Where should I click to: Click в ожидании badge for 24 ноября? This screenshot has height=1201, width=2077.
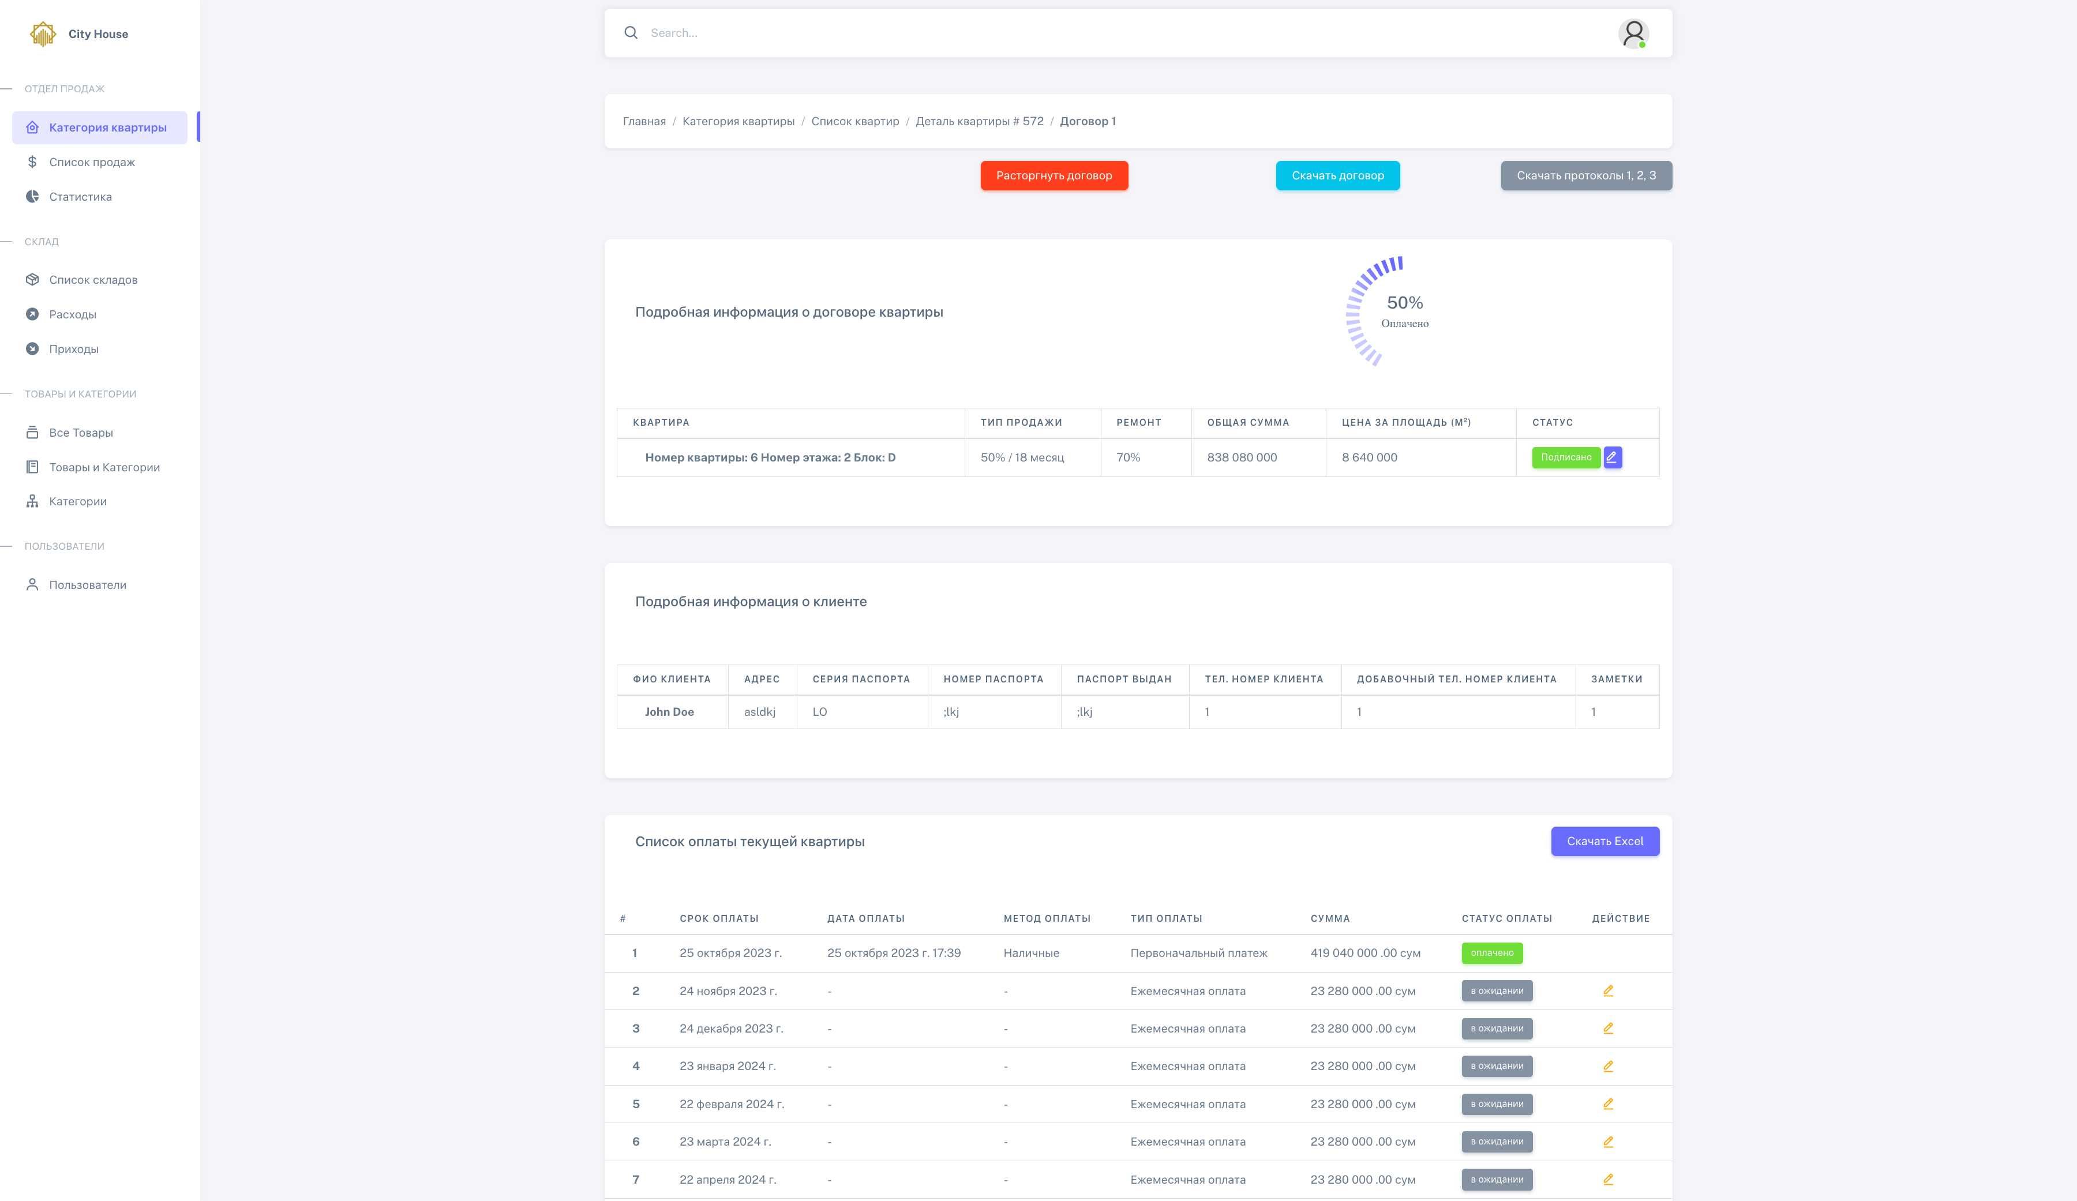[1497, 991]
